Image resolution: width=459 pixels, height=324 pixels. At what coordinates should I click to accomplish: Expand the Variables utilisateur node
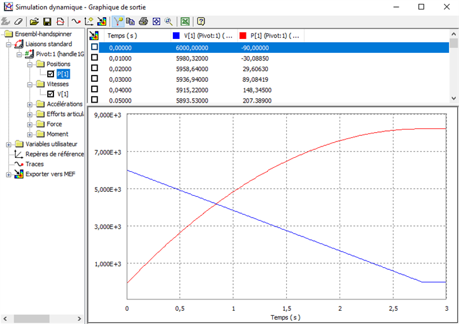(9, 145)
